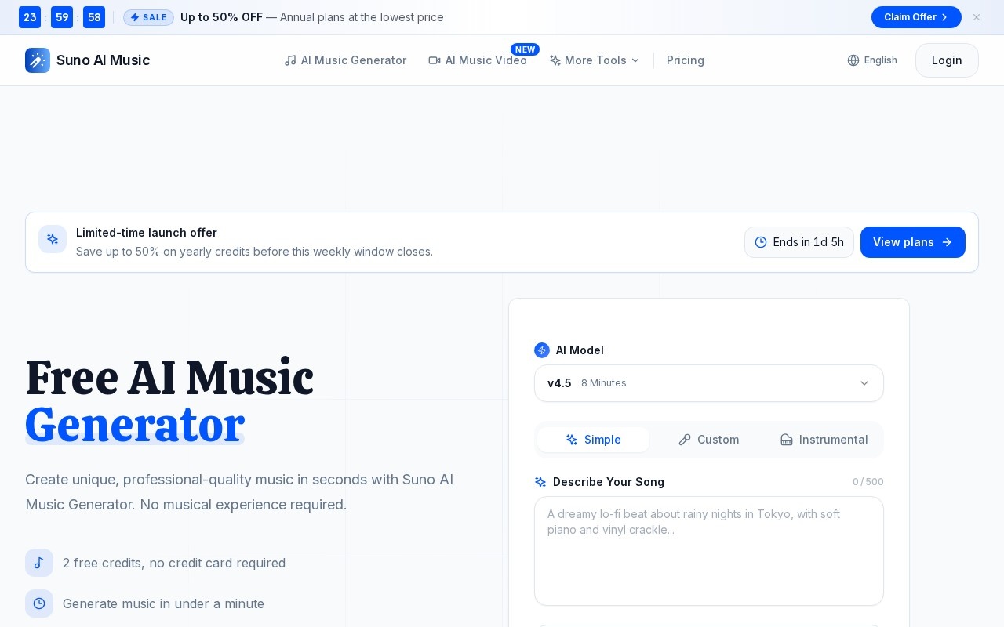Click the globe language icon
The width and height of the screenshot is (1004, 627).
tap(853, 60)
